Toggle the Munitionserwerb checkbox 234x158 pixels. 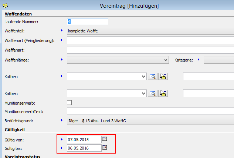pos(69,102)
